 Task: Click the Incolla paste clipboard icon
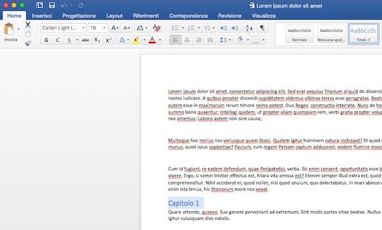(9, 29)
